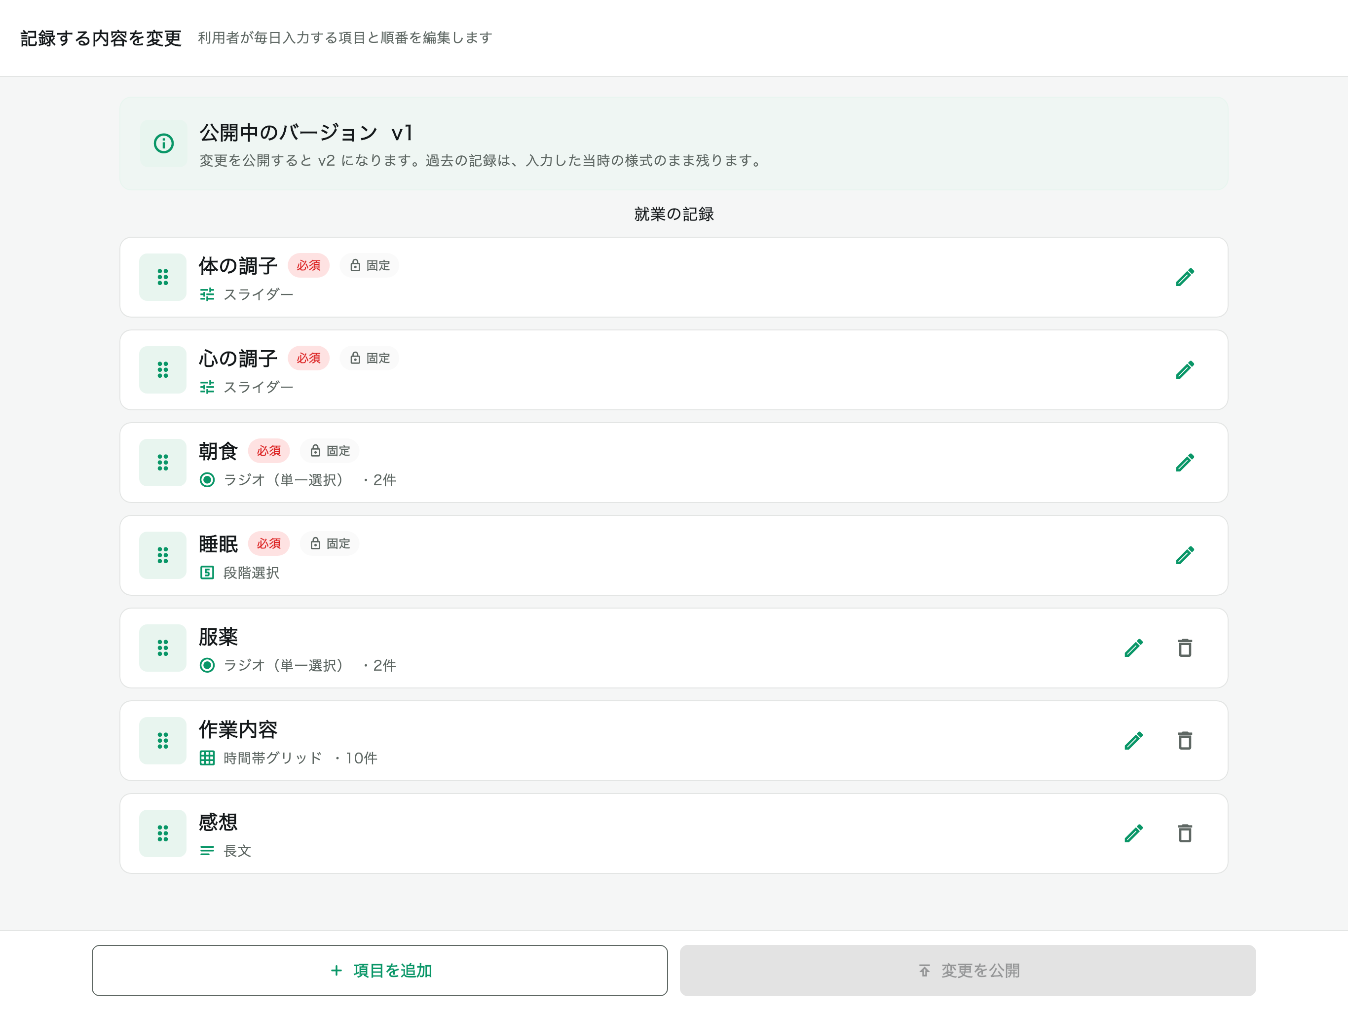1348x1010 pixels.
Task: Click the 項目を追加 button
Action: (x=379, y=971)
